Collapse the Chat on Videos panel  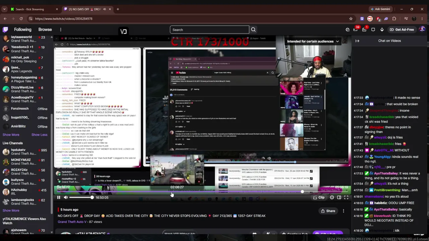pos(357,41)
